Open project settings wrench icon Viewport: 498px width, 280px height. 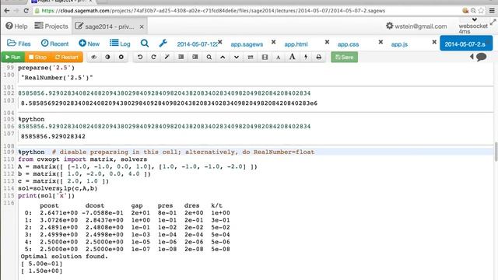[163, 44]
